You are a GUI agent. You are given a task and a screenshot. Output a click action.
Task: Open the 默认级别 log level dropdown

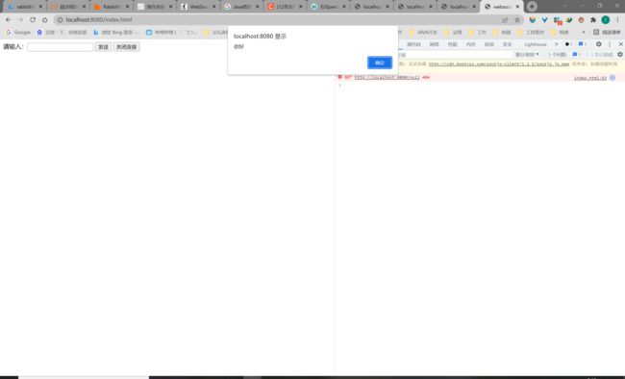coord(527,55)
